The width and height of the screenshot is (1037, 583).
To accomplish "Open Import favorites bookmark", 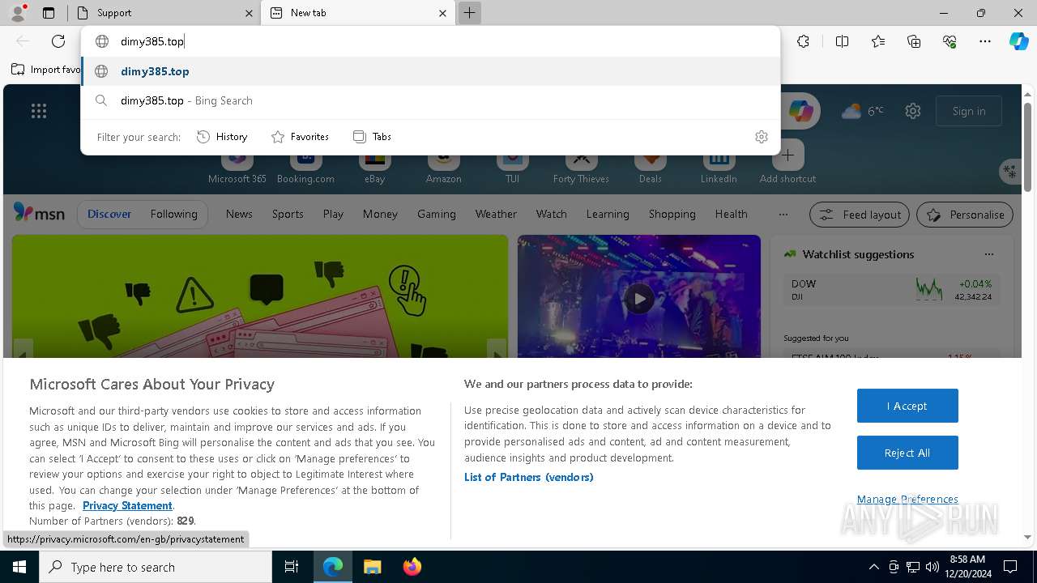I will (45, 70).
